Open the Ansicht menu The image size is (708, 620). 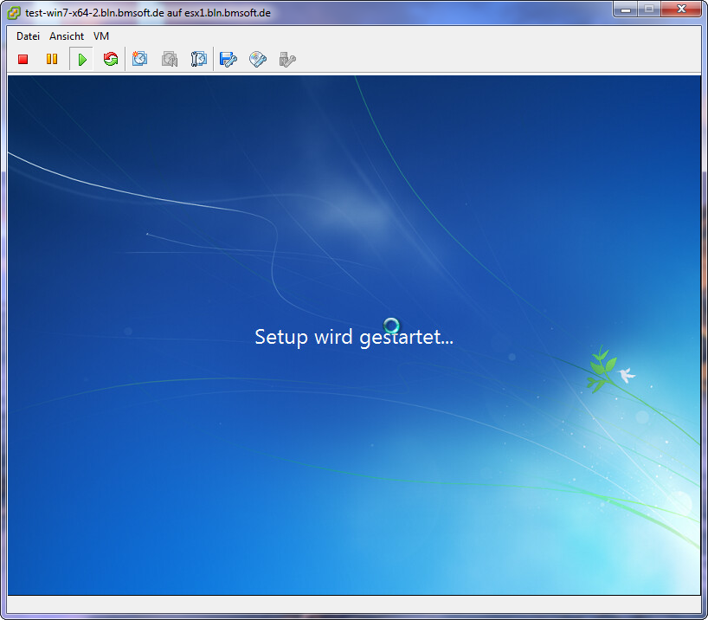(67, 36)
